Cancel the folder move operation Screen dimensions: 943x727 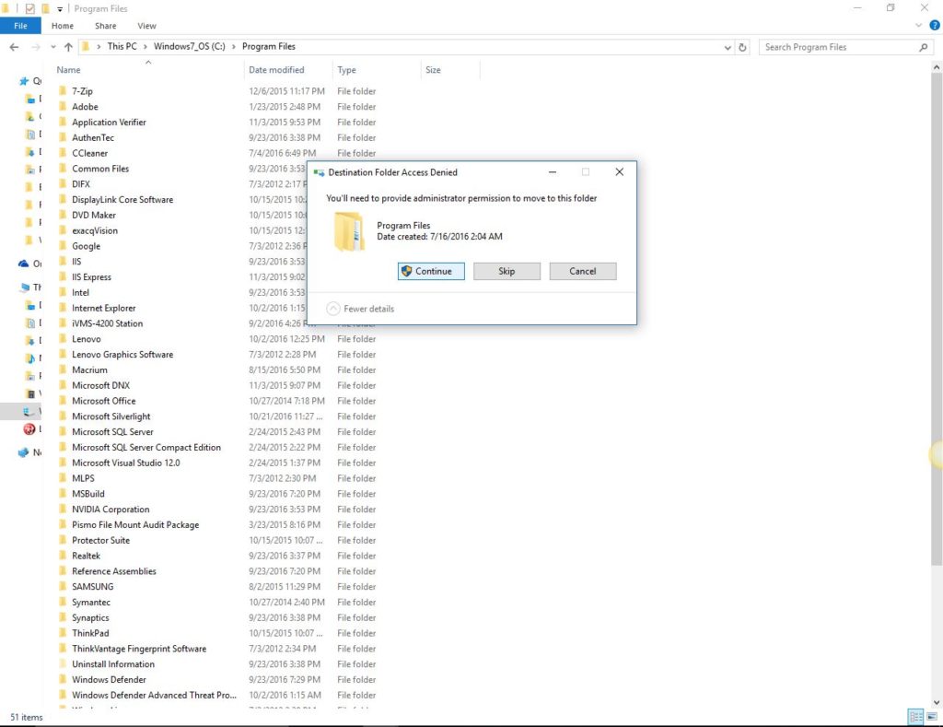(582, 271)
